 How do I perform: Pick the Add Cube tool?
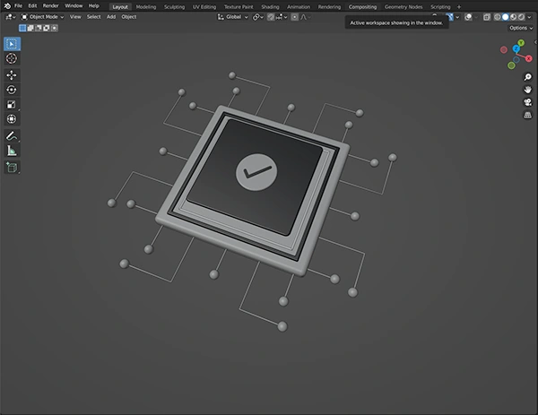tap(12, 167)
